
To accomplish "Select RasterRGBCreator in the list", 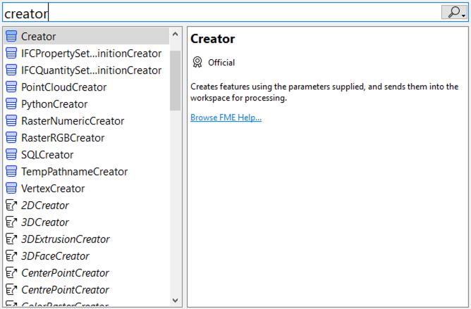I will (x=63, y=138).
